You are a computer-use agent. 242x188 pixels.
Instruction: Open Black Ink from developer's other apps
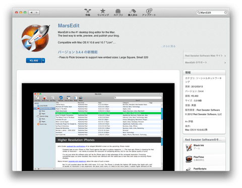pos(199,146)
